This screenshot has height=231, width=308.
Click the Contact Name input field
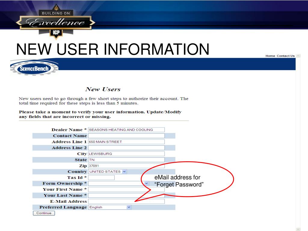coord(126,136)
